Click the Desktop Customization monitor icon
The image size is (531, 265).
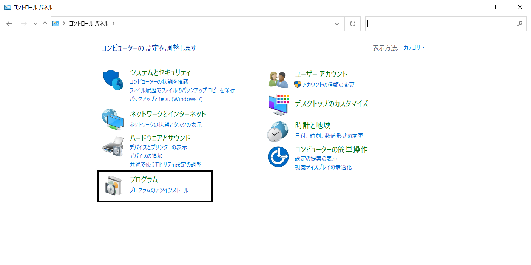click(278, 104)
